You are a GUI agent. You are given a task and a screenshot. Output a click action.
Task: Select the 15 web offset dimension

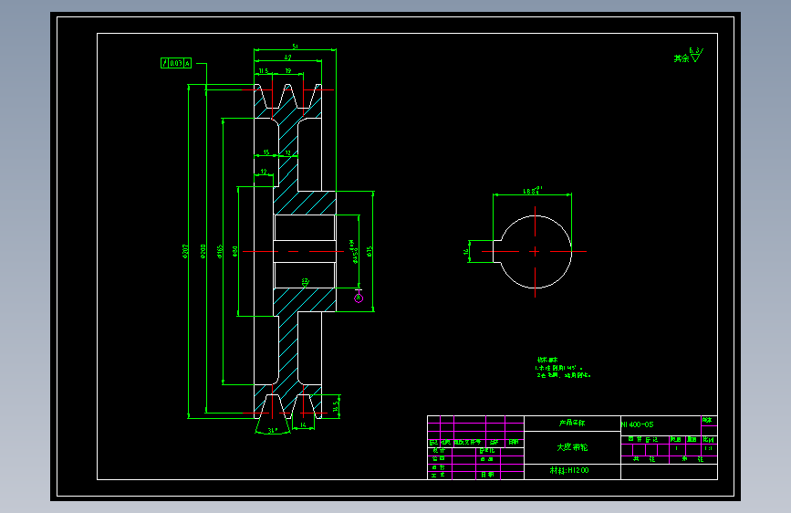click(266, 152)
